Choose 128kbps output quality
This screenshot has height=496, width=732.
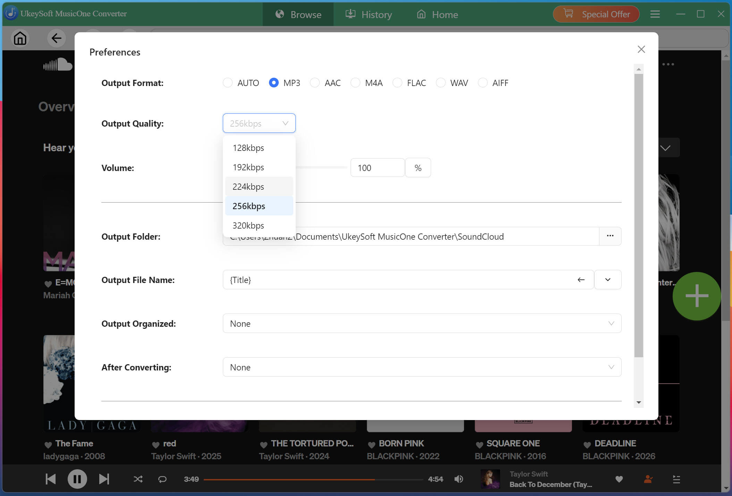tap(259, 148)
